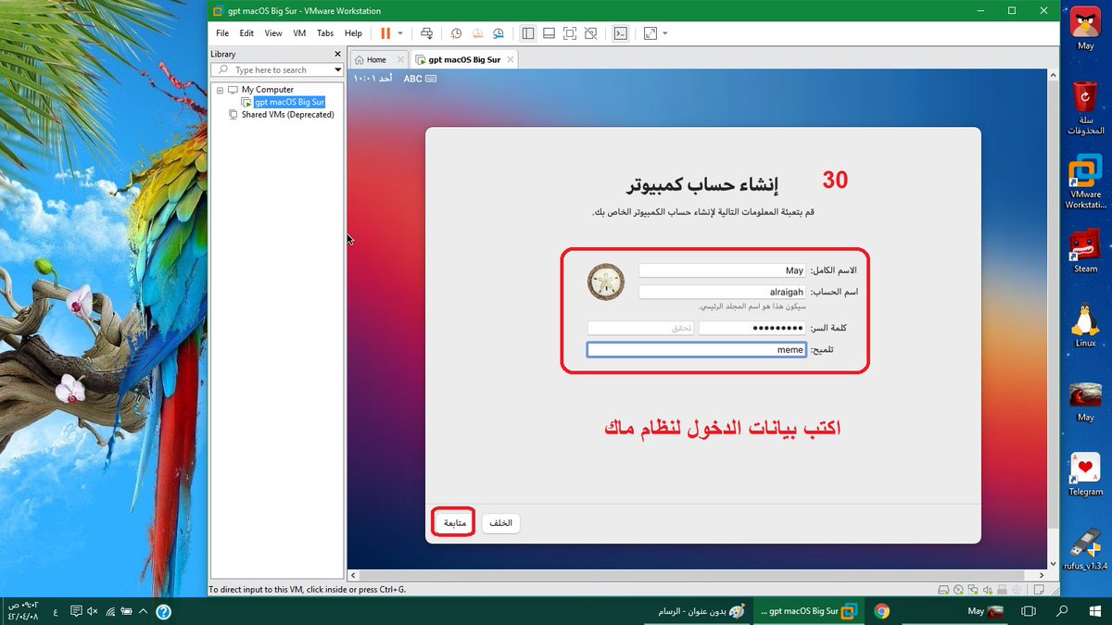This screenshot has height=625, width=1112.
Task: Open the stretch display dropdown arrow
Action: (664, 33)
